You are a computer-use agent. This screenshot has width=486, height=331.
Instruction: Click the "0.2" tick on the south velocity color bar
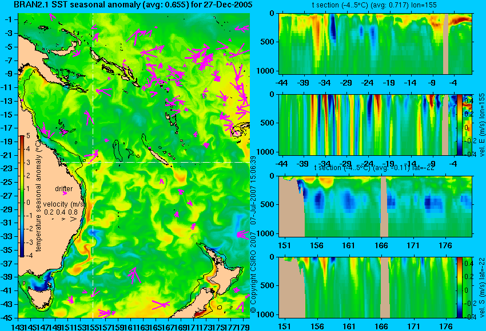click(x=468, y=277)
